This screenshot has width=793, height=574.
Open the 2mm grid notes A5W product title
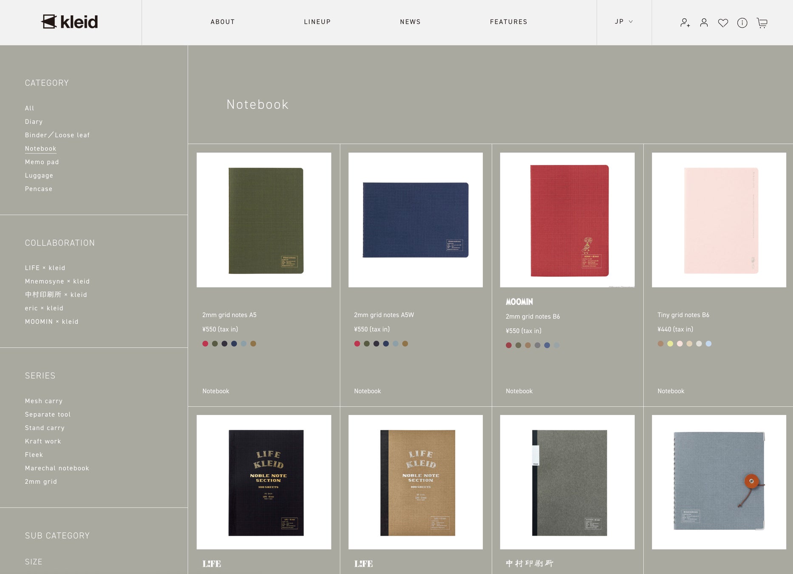[384, 315]
